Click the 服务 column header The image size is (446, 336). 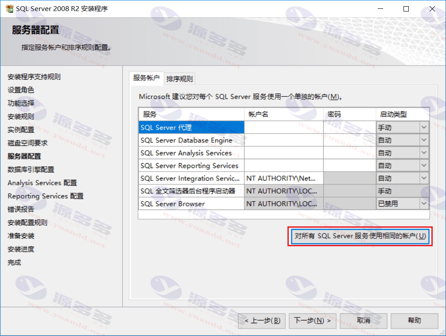pos(191,114)
